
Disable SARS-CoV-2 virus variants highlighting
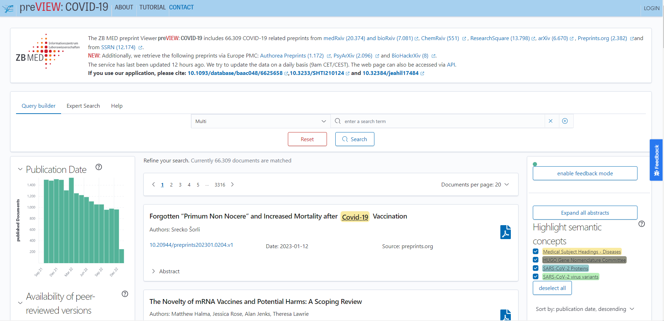pyautogui.click(x=536, y=276)
